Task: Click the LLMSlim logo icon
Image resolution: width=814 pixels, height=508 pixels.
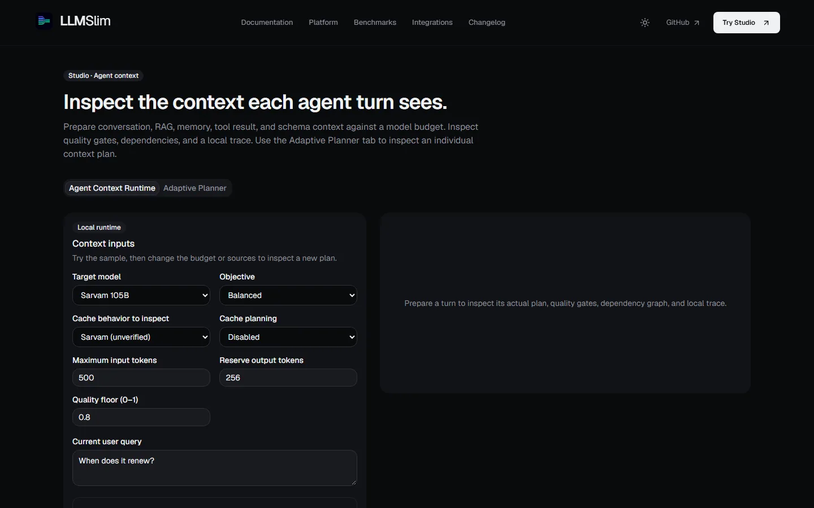Action: 44,21
